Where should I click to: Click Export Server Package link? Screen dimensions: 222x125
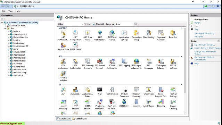coord(204,45)
